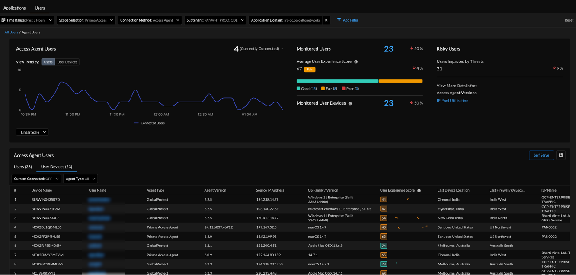Screen dimensions: 576x275
Task: Click the Self Serve button
Action: [541, 155]
